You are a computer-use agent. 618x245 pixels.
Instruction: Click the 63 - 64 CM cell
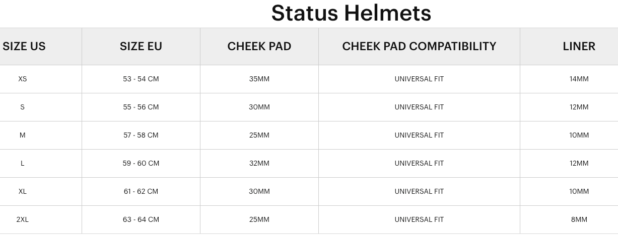tap(141, 219)
